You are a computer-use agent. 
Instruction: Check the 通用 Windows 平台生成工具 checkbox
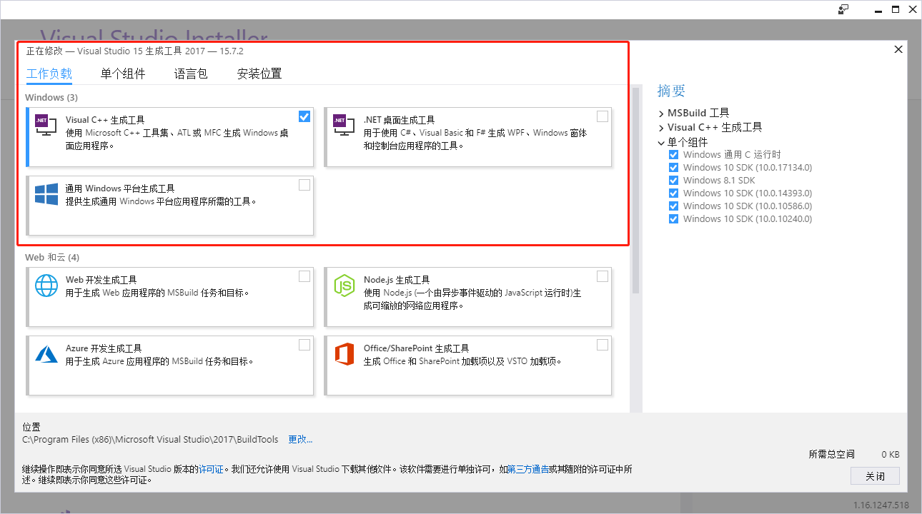pyautogui.click(x=304, y=185)
